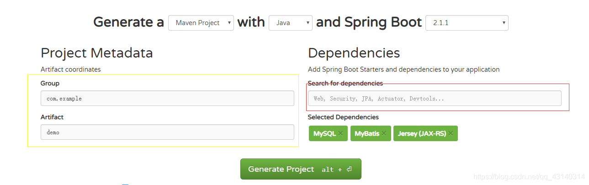The height and width of the screenshot is (185, 589).
Task: Click the Project Metadata heading
Action: coord(97,53)
